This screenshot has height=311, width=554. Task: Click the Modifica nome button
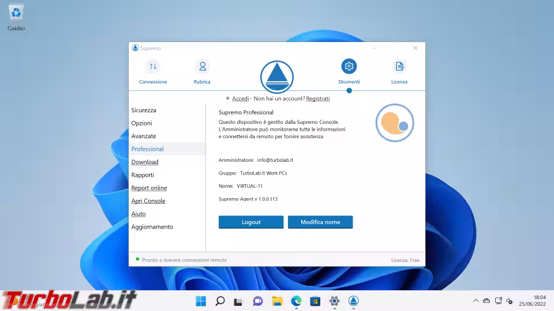click(x=320, y=222)
